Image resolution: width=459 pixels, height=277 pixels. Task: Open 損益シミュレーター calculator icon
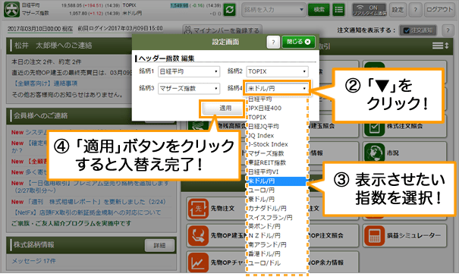click(x=374, y=235)
